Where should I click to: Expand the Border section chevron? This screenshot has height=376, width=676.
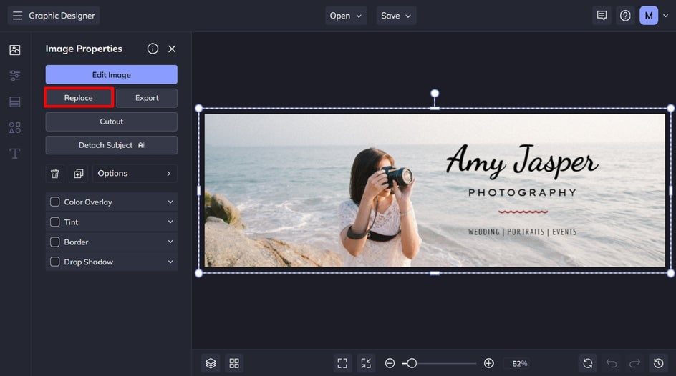pos(170,242)
